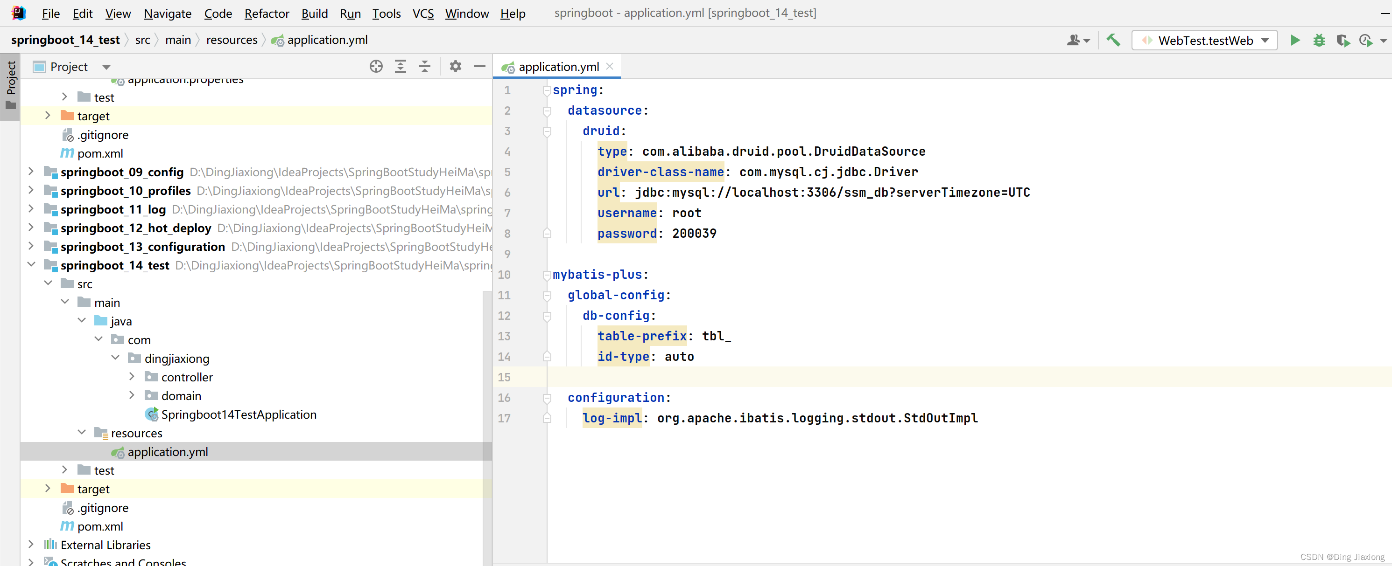Collapse springboot_14_test module
Viewport: 1392px width, 566px height.
point(31,264)
